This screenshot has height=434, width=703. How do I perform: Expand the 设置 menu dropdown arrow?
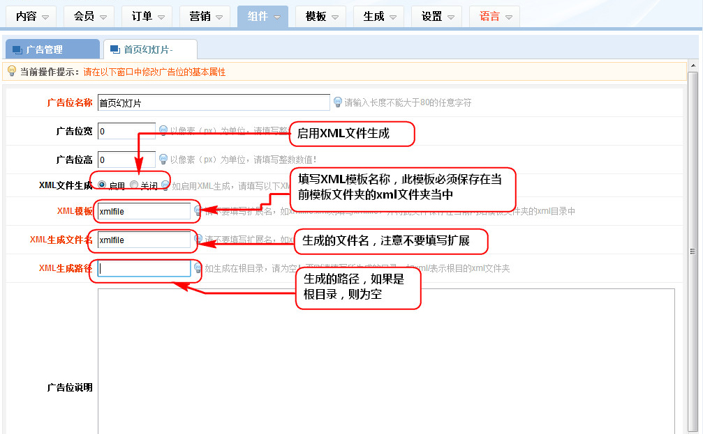tap(450, 17)
